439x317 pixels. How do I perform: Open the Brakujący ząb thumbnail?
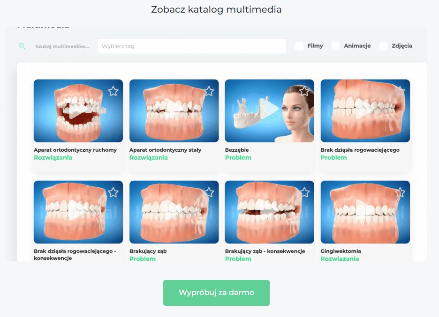pos(174,212)
